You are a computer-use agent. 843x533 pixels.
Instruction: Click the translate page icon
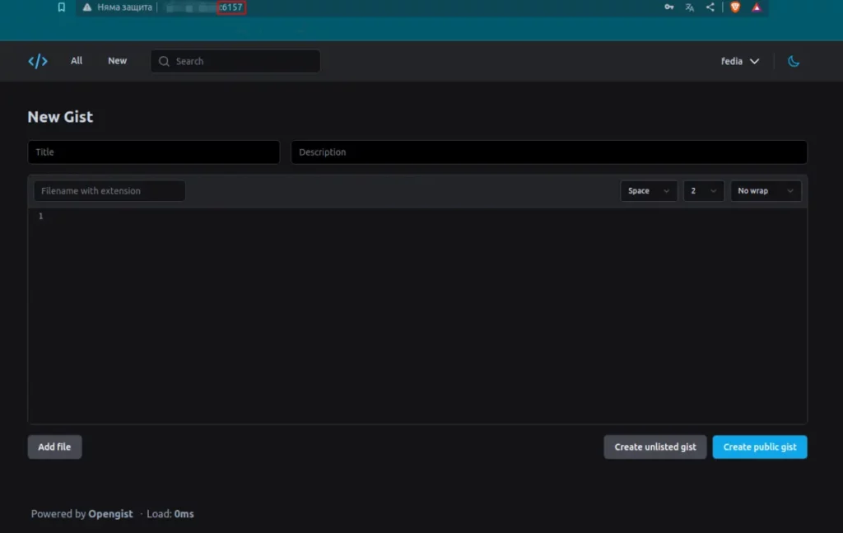(x=690, y=7)
